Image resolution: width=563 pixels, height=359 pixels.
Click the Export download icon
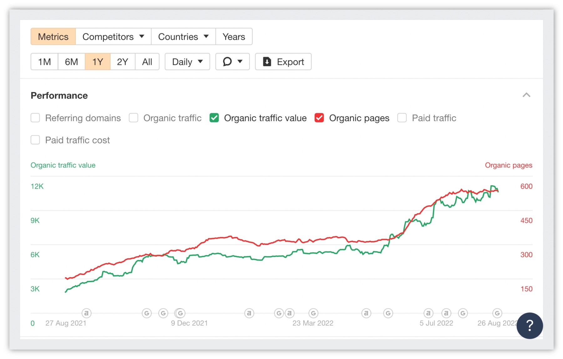(x=267, y=62)
